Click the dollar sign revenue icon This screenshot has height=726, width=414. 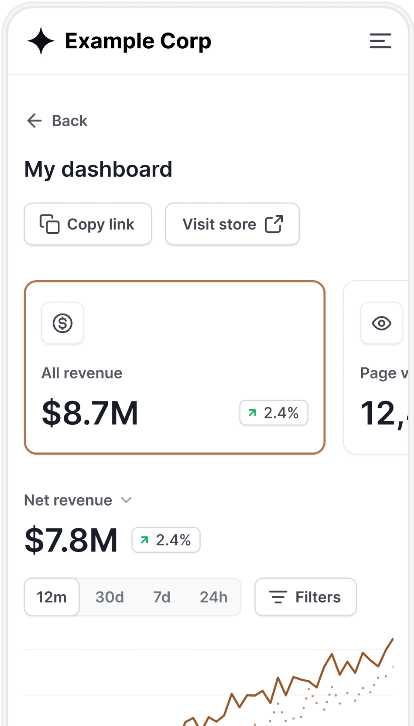(x=63, y=323)
